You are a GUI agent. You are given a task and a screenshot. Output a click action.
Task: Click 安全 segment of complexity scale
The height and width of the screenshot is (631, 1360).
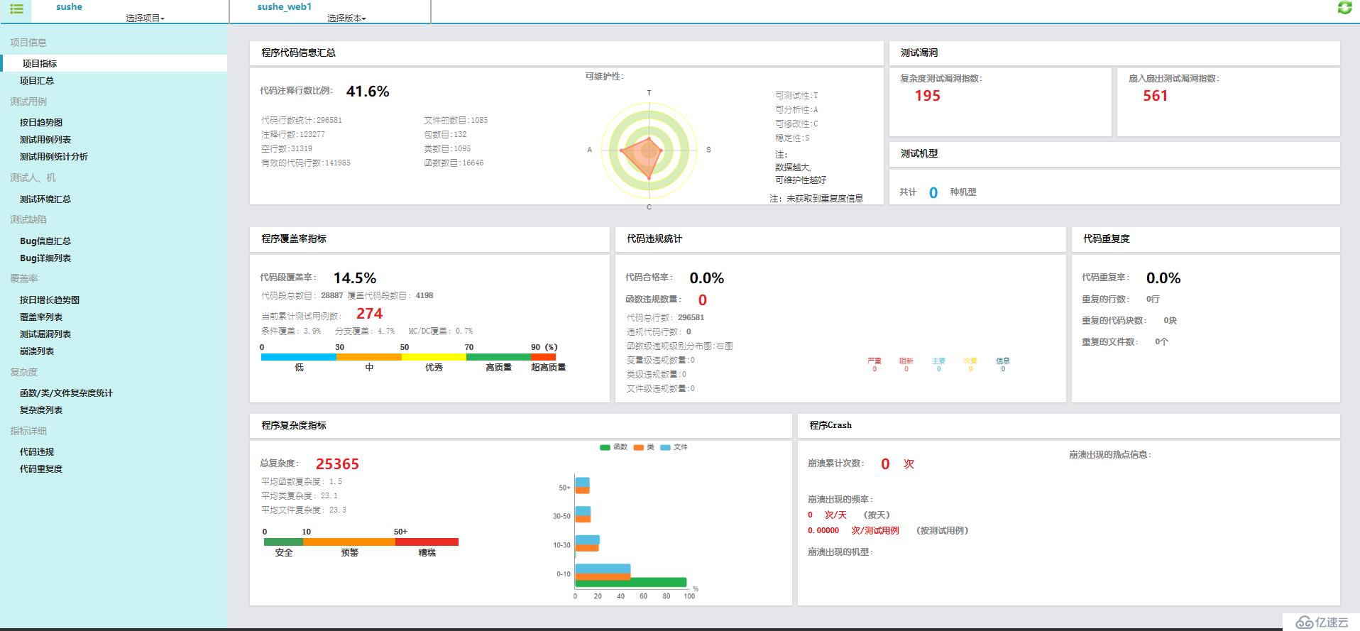283,542
